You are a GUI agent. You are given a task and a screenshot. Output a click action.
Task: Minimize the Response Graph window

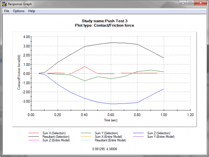(x=183, y=3)
